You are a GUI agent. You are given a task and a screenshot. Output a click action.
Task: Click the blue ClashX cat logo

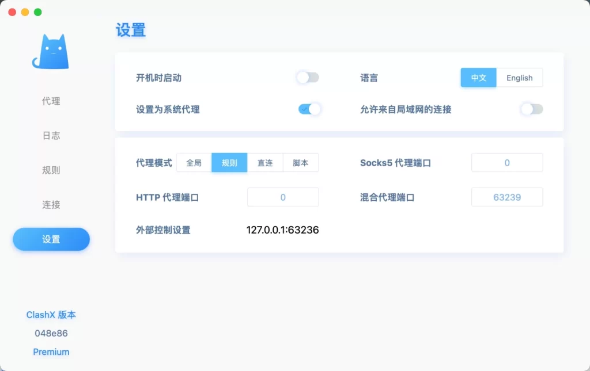[x=51, y=51]
